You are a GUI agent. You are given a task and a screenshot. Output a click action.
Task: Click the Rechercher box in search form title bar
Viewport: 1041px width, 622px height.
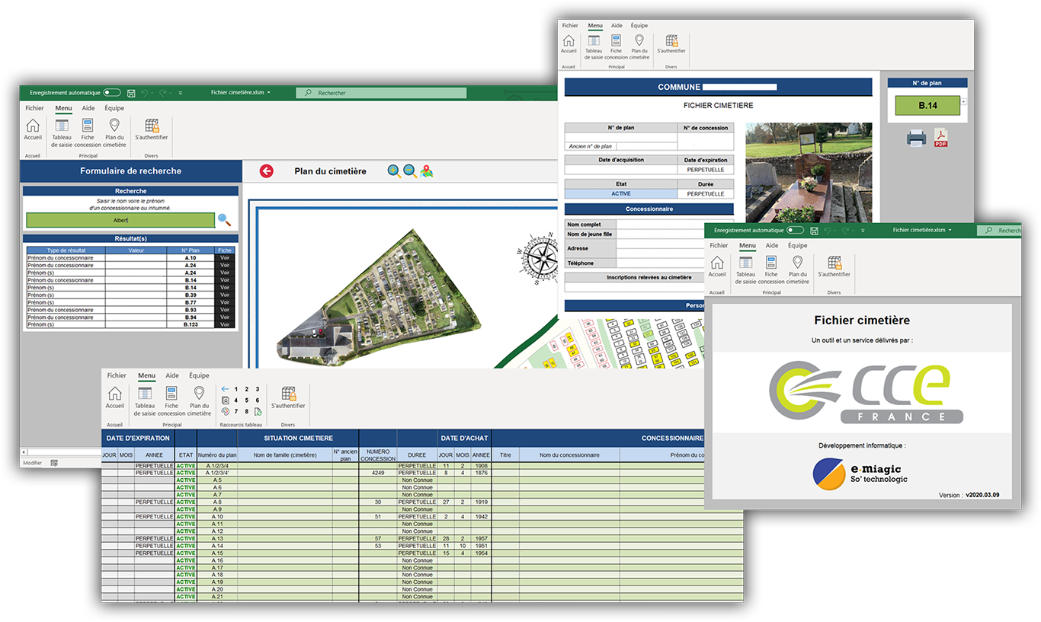[381, 93]
